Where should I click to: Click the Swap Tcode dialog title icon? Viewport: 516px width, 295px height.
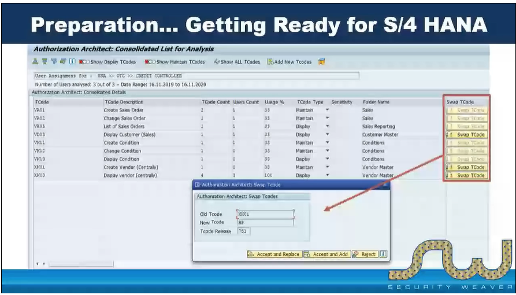click(x=198, y=185)
